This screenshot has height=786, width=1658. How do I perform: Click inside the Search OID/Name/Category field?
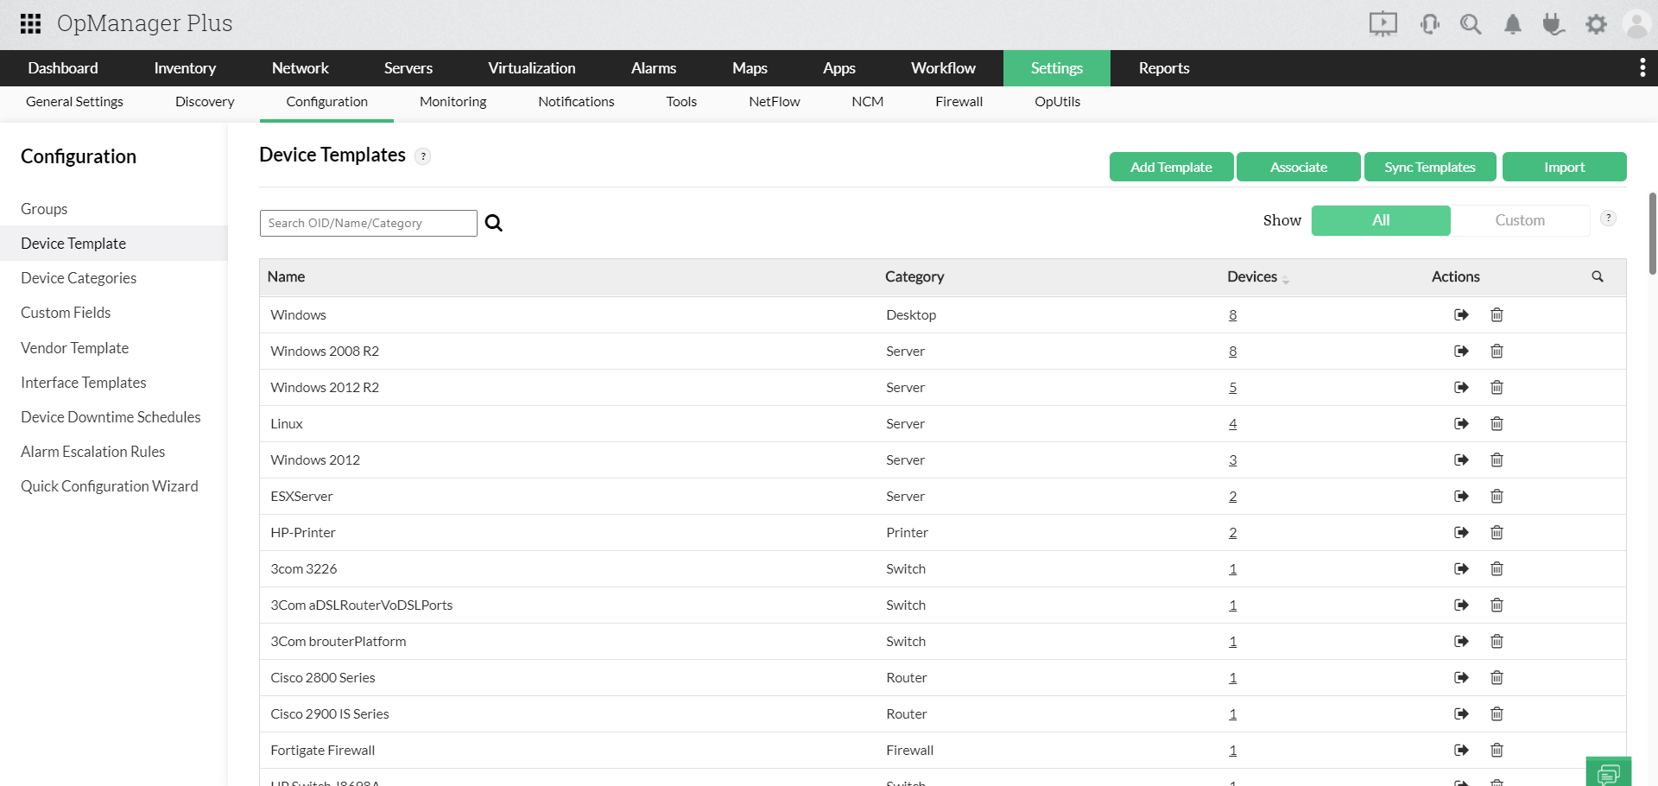[368, 223]
